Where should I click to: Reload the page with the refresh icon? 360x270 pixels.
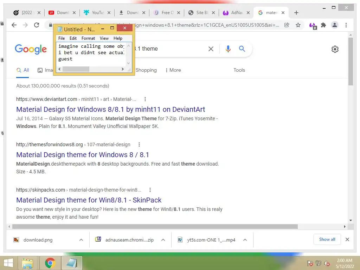[37, 25]
